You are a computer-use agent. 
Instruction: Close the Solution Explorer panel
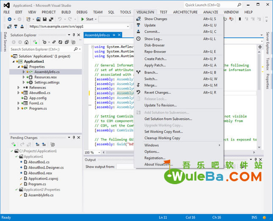click(79, 35)
